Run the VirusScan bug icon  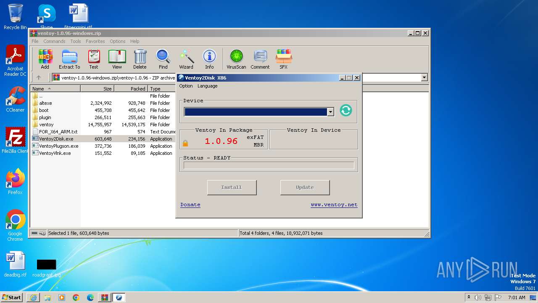(236, 59)
